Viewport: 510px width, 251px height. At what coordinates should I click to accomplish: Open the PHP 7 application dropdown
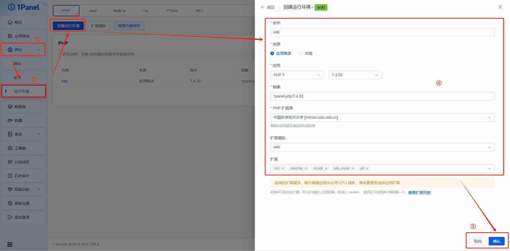tap(297, 75)
